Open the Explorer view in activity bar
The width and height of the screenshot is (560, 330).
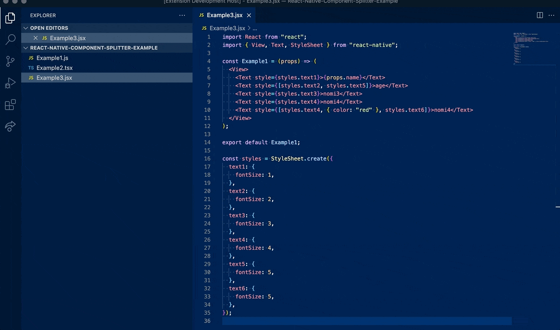pos(10,18)
